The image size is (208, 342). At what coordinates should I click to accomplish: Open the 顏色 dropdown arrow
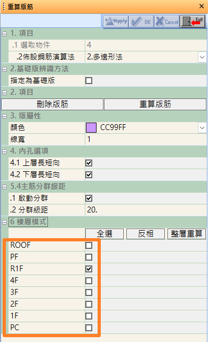pos(202,128)
